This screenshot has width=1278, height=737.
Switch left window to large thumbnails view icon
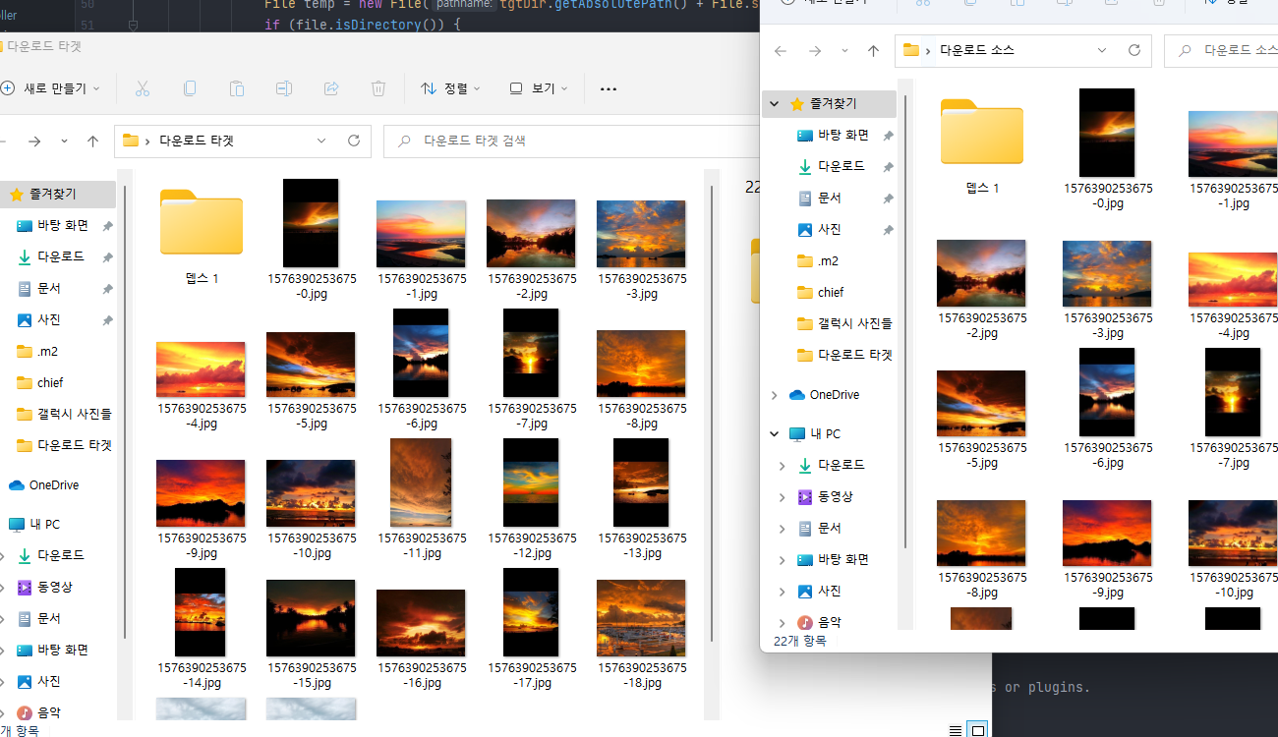pos(977,729)
